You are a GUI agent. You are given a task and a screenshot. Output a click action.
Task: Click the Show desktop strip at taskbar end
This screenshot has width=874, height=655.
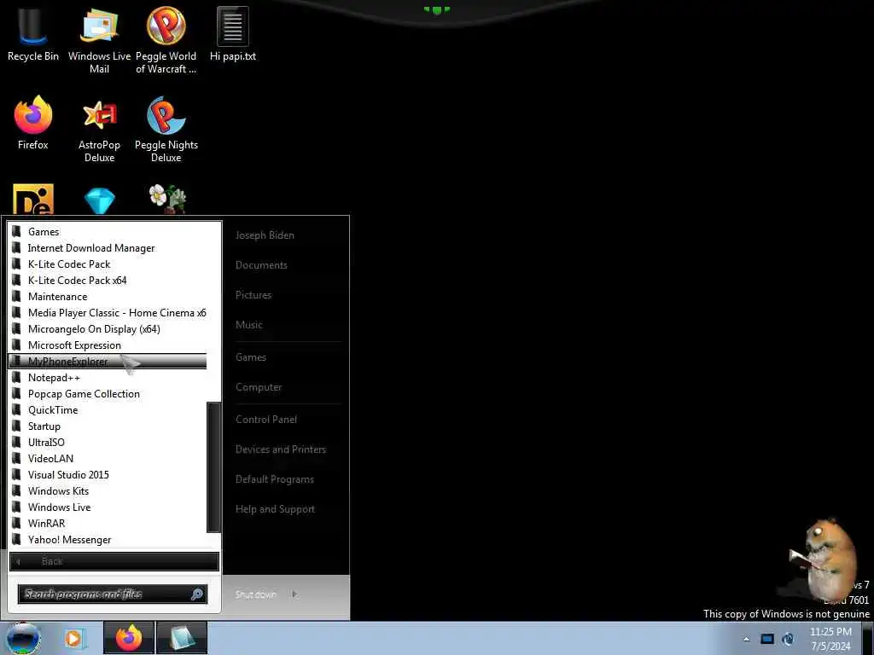(x=870, y=638)
